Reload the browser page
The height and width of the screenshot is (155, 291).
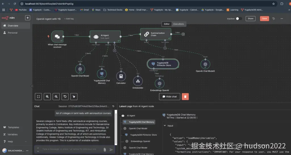[15, 4]
